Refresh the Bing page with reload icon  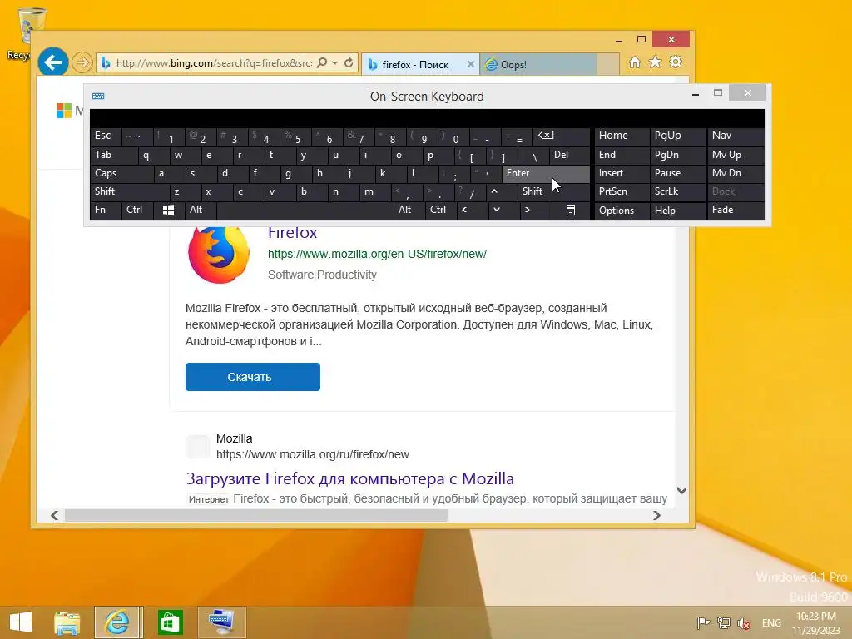click(x=349, y=63)
